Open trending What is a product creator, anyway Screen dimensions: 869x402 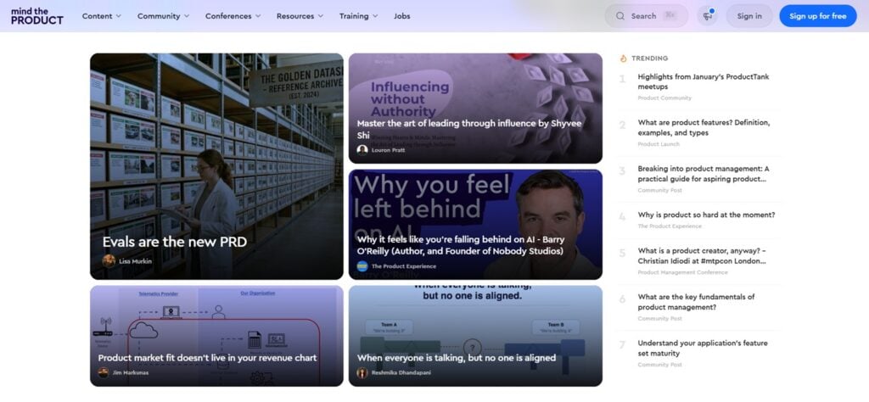[x=702, y=256]
